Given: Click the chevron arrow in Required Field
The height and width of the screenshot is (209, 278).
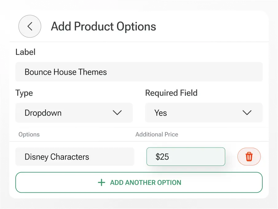Looking at the screenshot, I should [247, 113].
